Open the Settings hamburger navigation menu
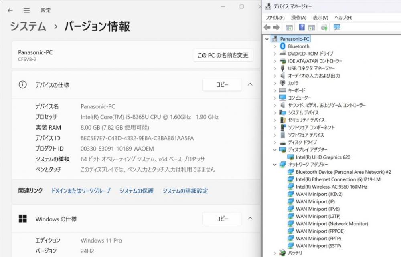The height and width of the screenshot is (257, 401). pyautogui.click(x=26, y=10)
